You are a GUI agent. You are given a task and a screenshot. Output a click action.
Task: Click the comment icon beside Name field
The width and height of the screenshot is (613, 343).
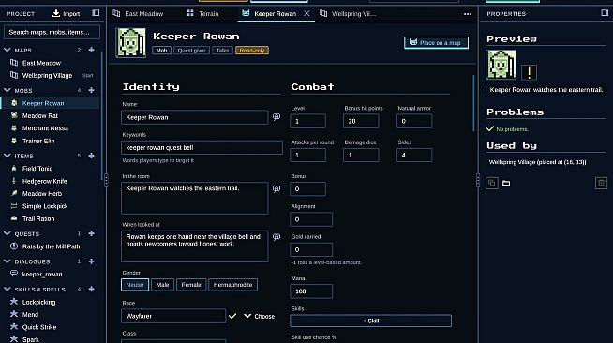[277, 117]
